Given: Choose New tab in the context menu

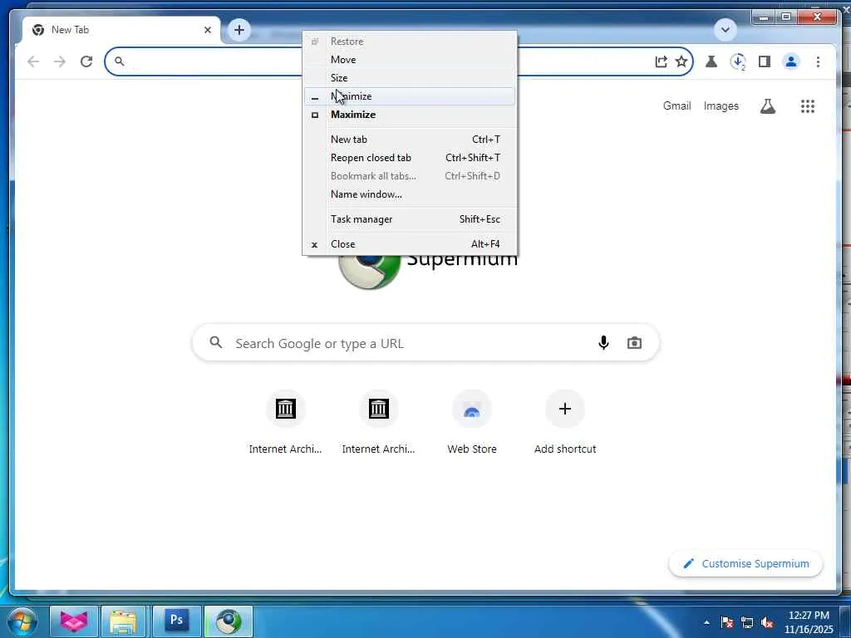Looking at the screenshot, I should [409, 140].
